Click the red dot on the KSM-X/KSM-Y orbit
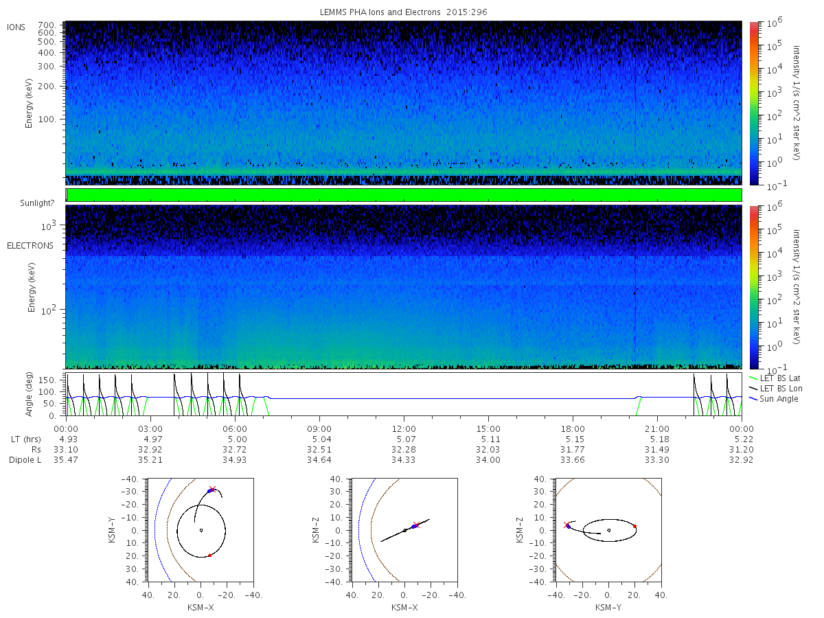Screen dimensions: 824x618 pyautogui.click(x=209, y=556)
